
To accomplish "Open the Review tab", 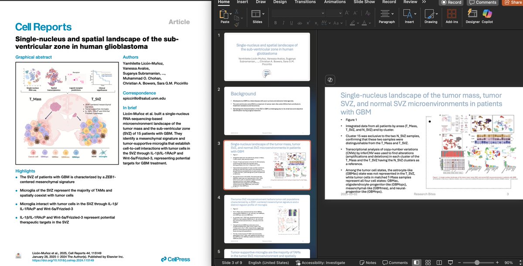I will coord(410,2).
